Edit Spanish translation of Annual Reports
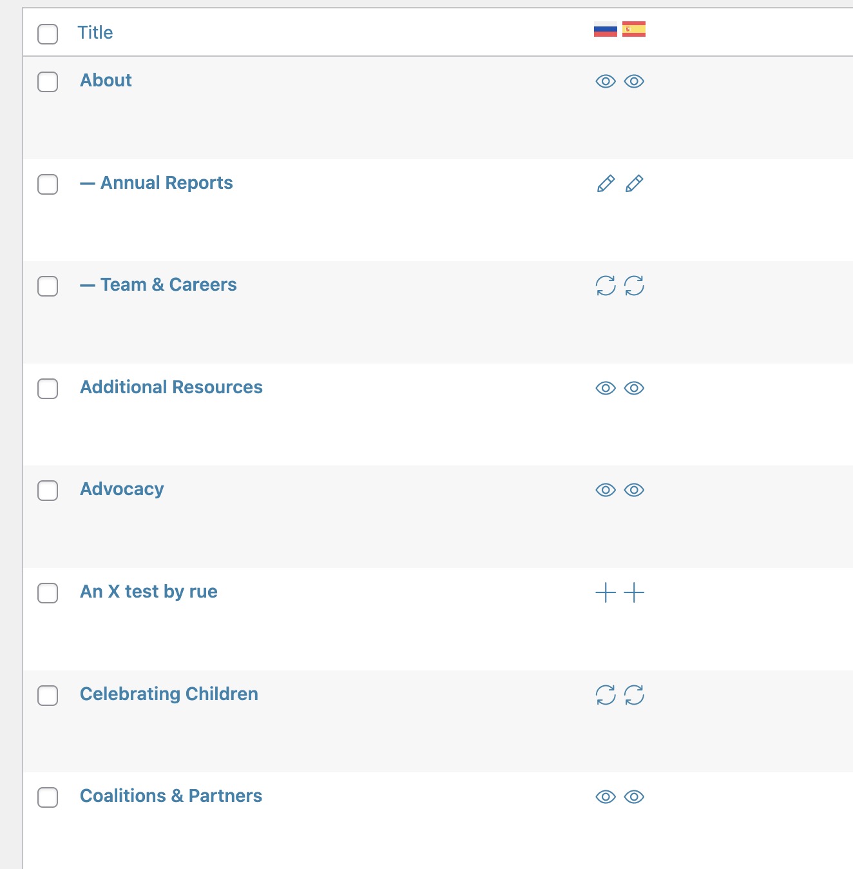This screenshot has height=869, width=853. [x=634, y=184]
